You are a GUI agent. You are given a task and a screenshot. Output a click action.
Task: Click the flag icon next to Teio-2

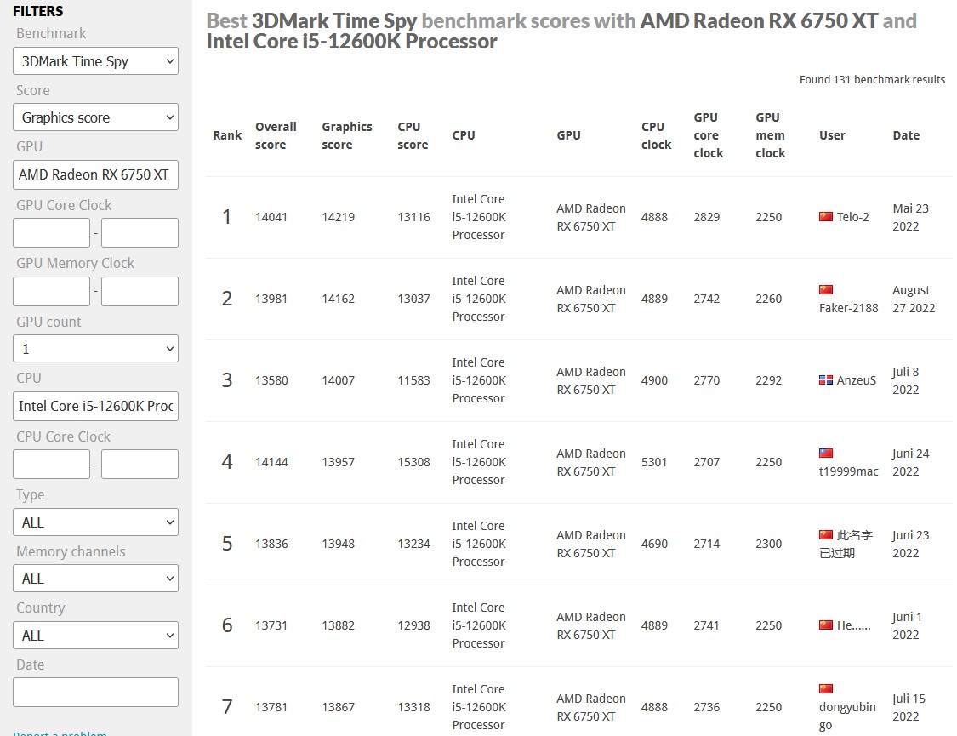point(826,217)
